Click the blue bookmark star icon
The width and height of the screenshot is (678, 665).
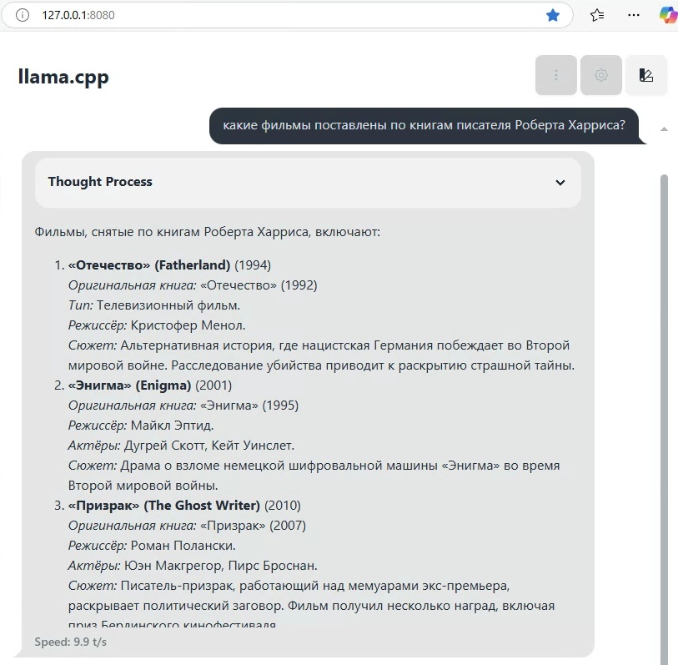[x=552, y=15]
